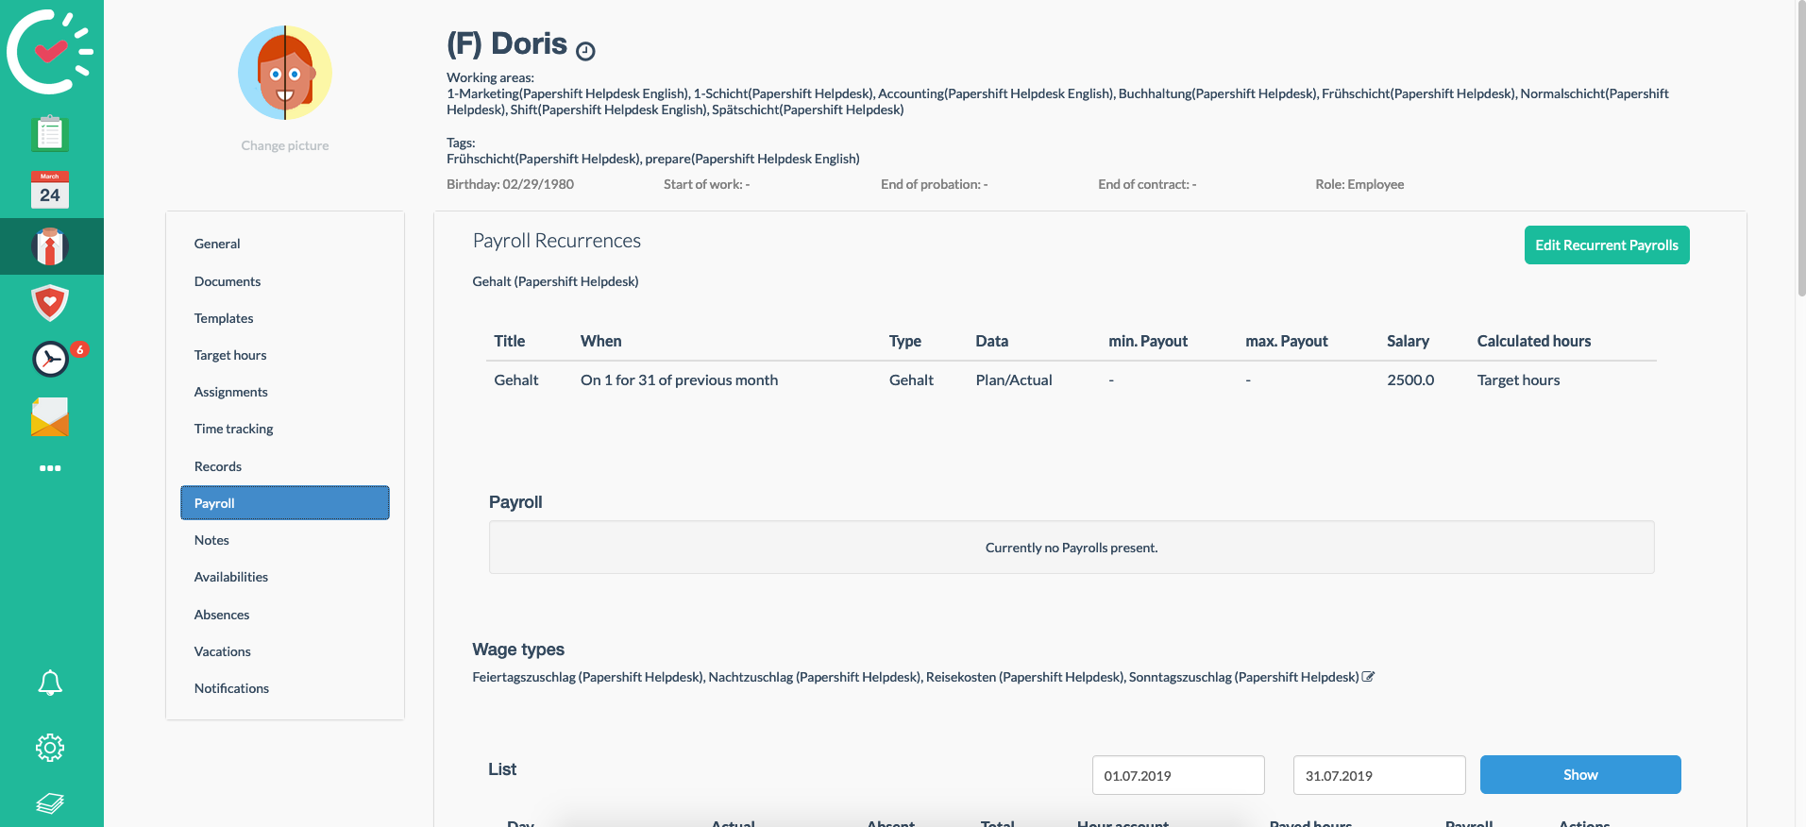Open the gear settings icon
1806x827 pixels.
pos(50,748)
